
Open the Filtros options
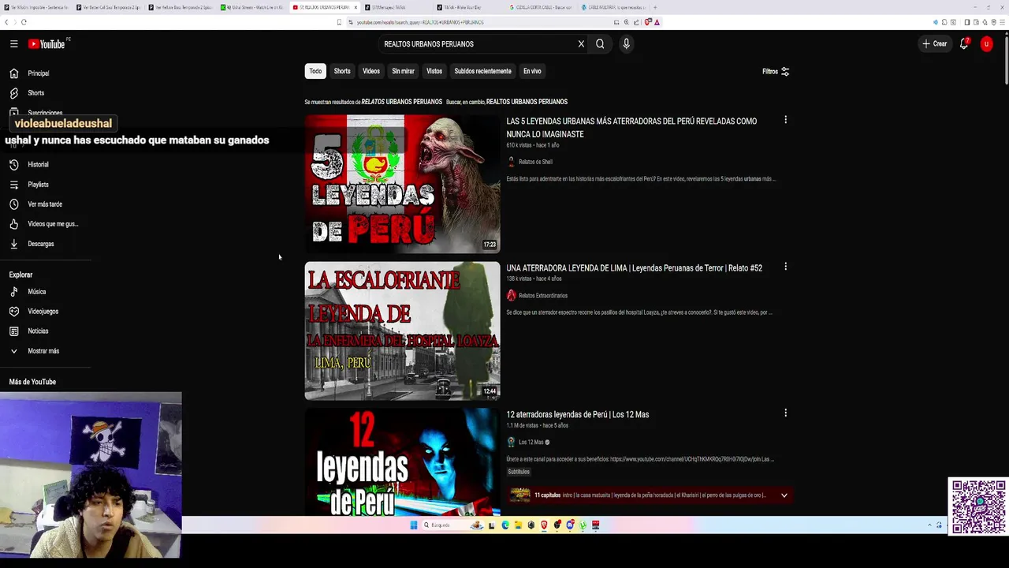pos(776,71)
